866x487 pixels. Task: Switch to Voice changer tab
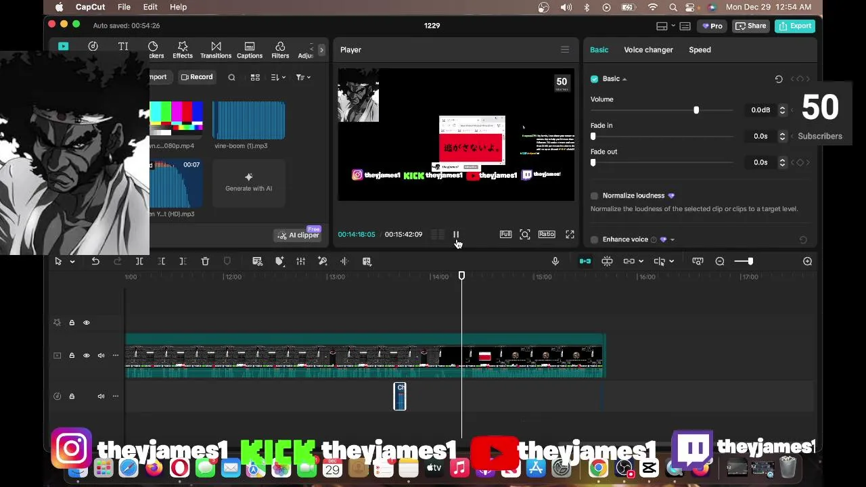pyautogui.click(x=648, y=49)
